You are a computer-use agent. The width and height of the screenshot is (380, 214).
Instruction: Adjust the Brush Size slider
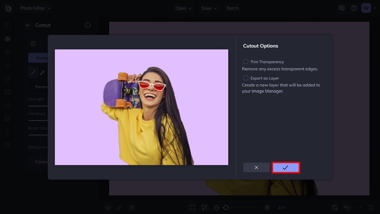38,135
